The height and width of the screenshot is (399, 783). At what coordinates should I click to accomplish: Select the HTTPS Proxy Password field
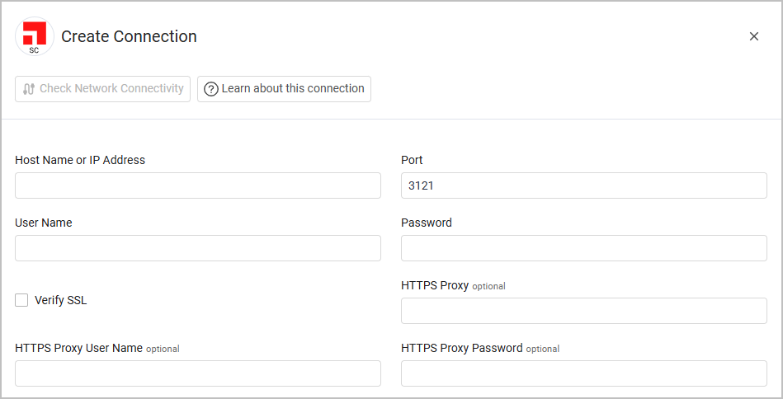583,373
